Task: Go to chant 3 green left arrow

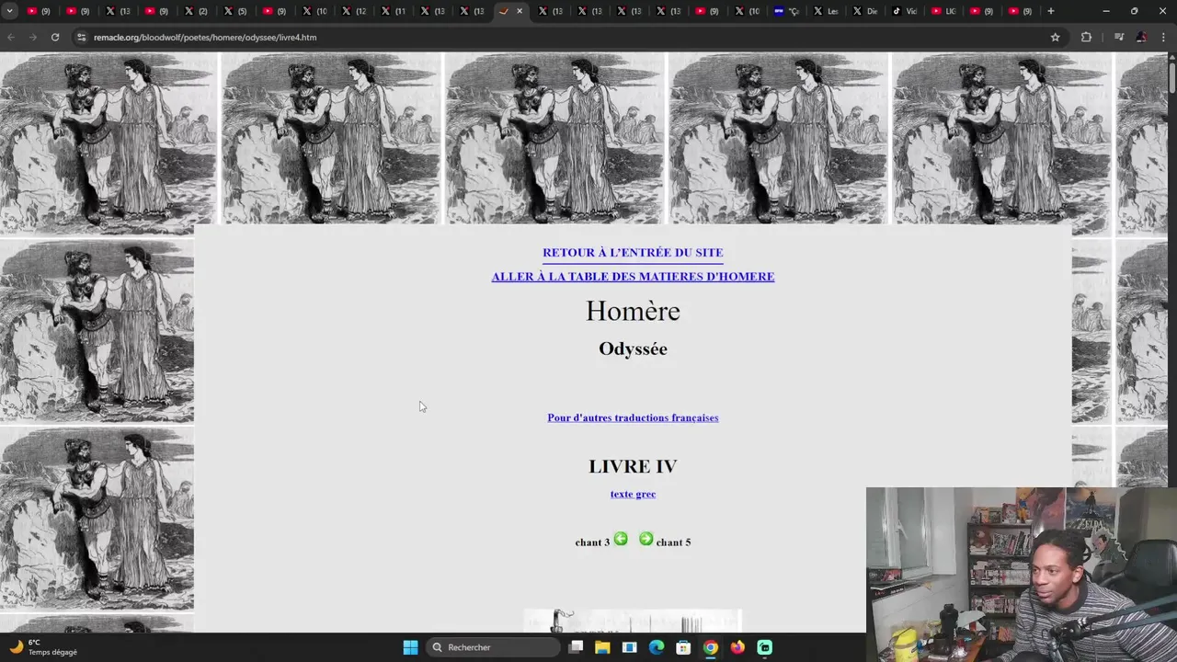Action: pos(621,539)
